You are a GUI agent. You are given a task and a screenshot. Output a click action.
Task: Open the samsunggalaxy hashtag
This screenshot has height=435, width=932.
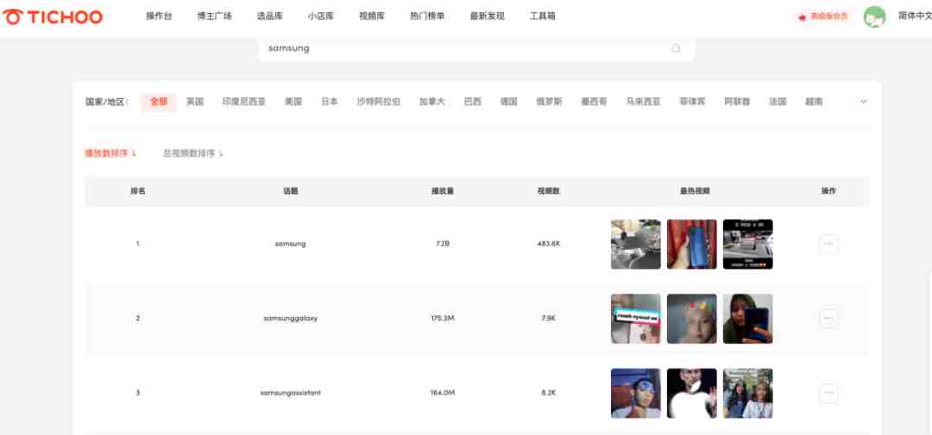click(290, 318)
